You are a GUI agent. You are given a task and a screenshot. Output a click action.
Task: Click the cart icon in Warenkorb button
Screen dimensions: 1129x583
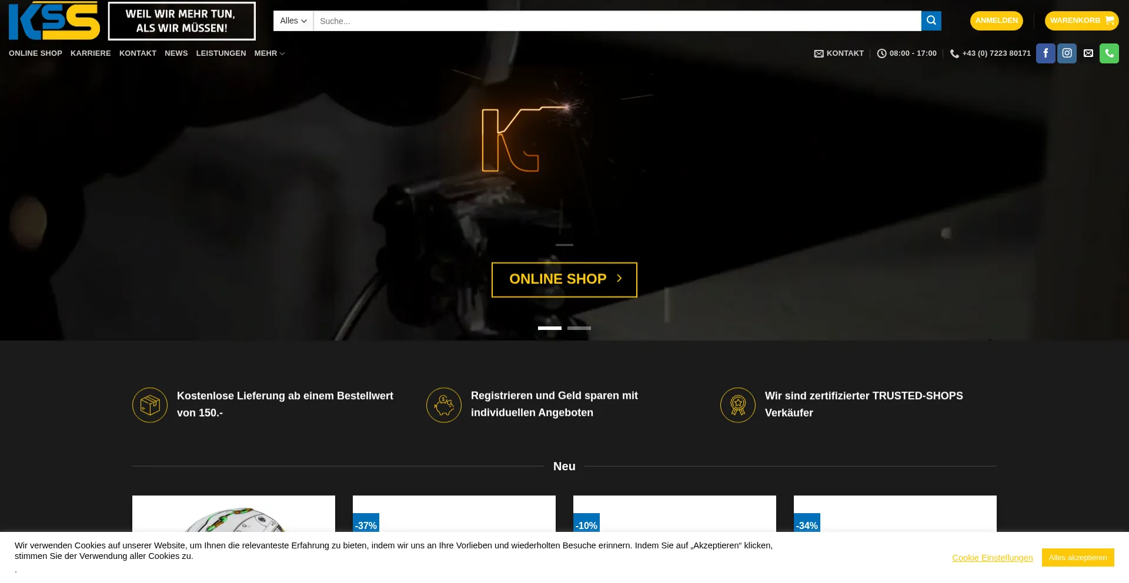[x=1109, y=21]
